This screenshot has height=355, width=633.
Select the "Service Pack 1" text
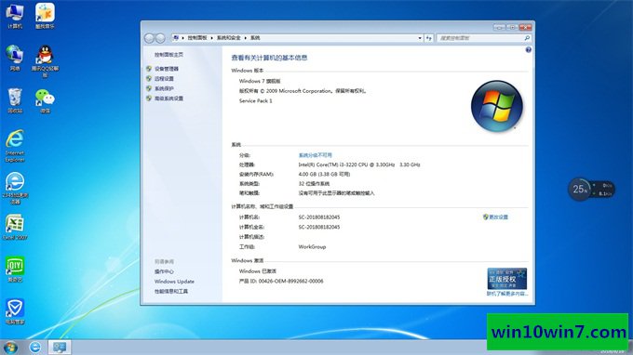(x=256, y=100)
